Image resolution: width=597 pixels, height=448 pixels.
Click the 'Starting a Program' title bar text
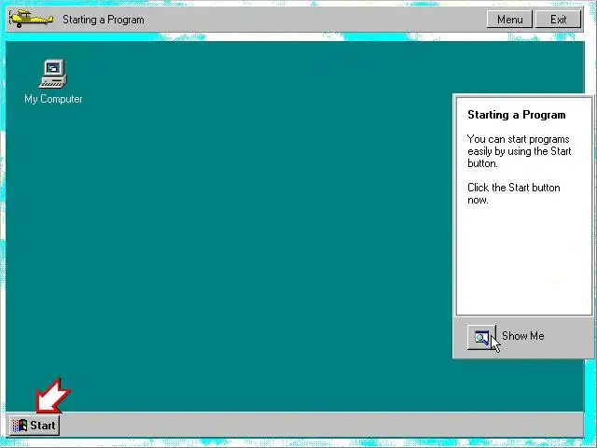click(x=104, y=20)
